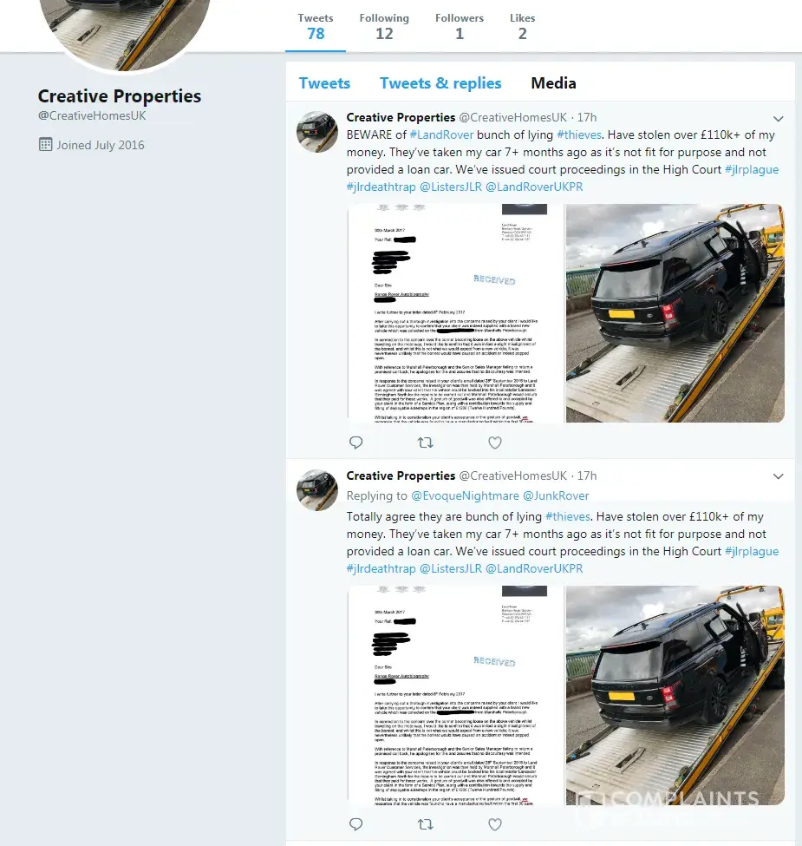Image resolution: width=802 pixels, height=846 pixels.
Task: Select the Media tab
Action: coord(553,83)
